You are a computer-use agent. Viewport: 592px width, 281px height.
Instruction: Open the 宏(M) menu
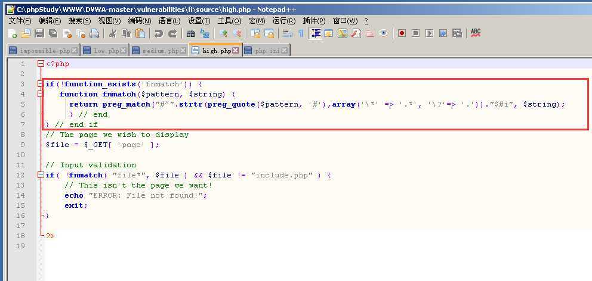tap(257, 21)
